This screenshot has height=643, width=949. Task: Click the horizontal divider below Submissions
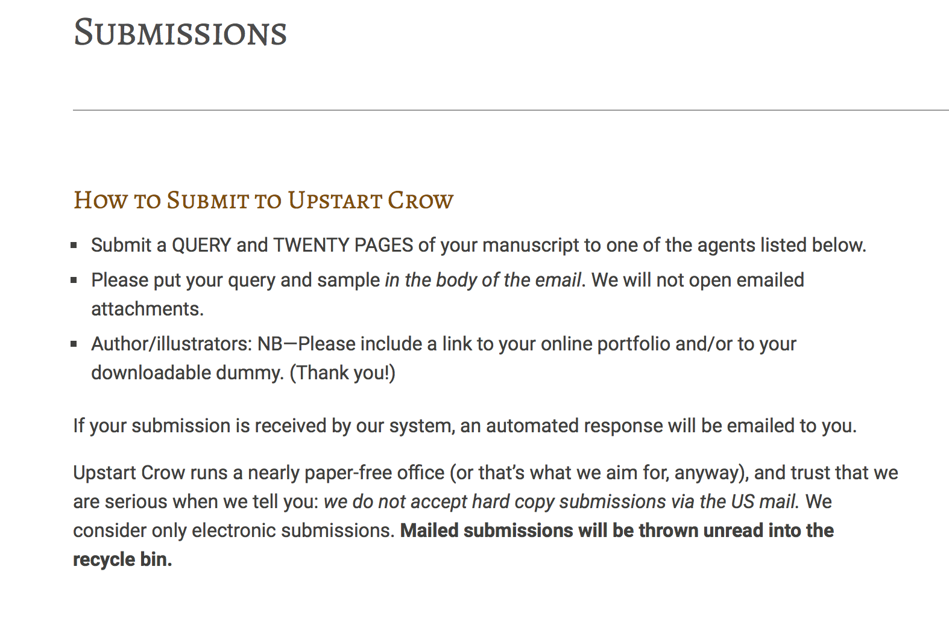510,110
